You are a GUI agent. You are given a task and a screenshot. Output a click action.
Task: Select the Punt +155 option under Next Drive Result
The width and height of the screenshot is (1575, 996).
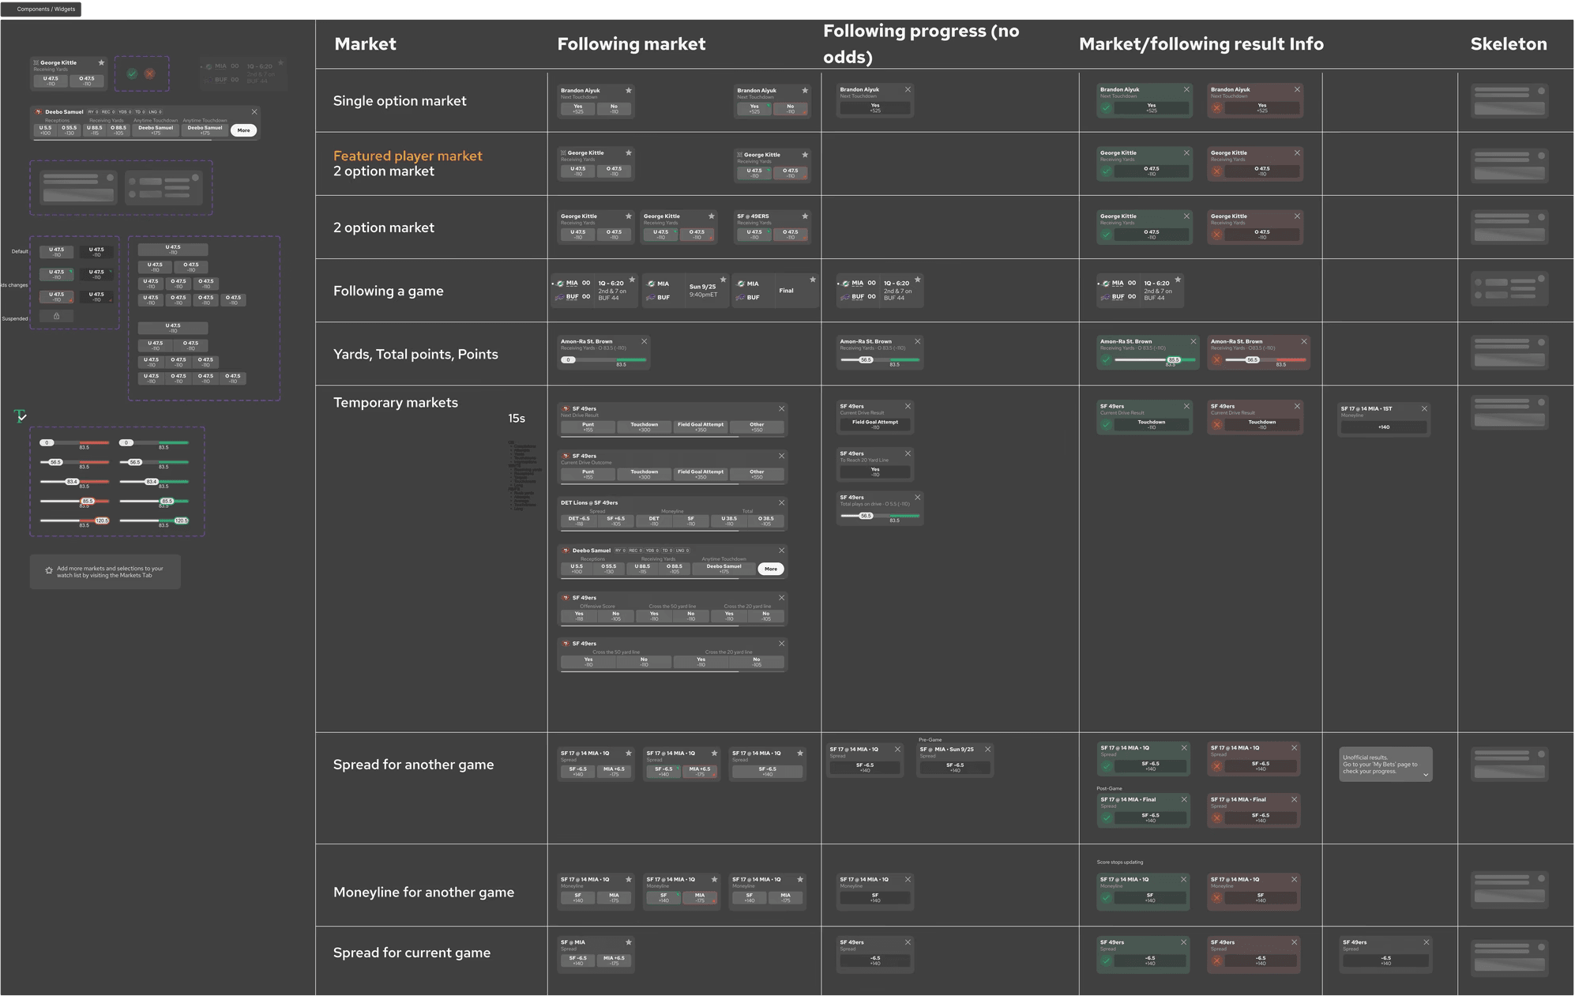tap(588, 427)
